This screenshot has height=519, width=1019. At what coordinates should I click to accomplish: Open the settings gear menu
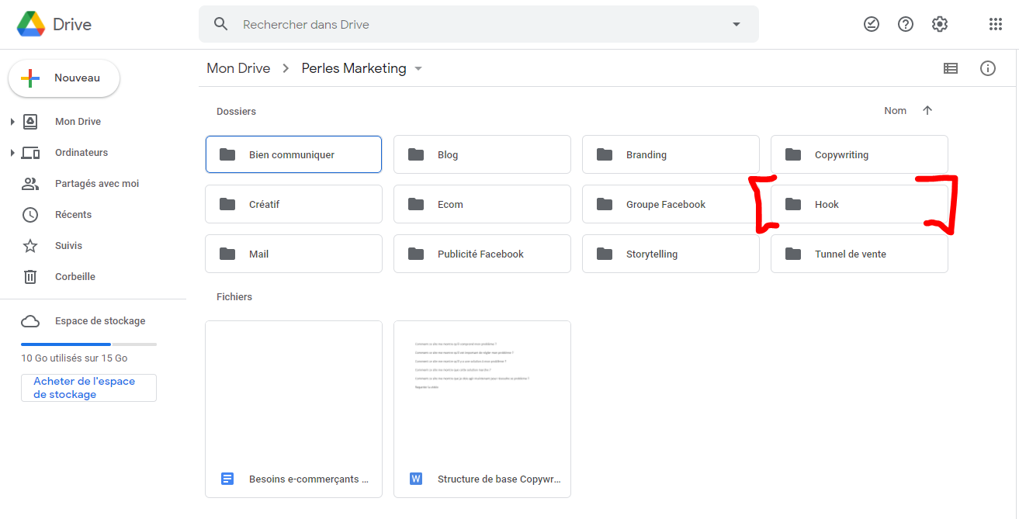click(x=939, y=24)
